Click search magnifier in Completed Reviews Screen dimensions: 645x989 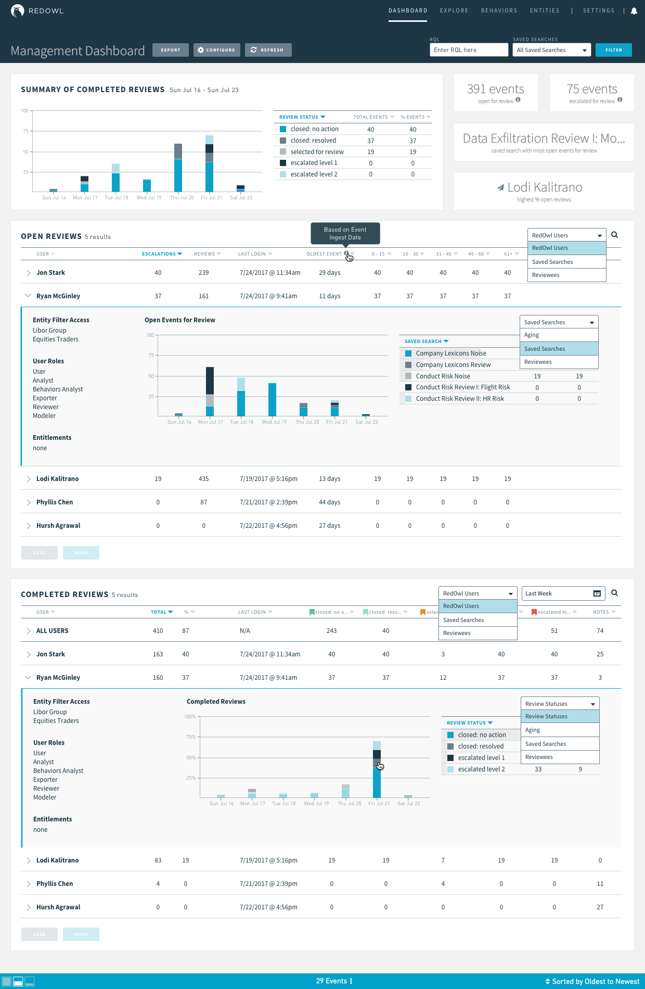pos(615,593)
